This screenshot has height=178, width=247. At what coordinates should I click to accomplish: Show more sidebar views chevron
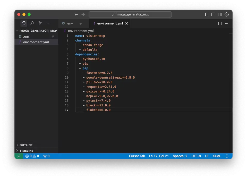point(48,23)
